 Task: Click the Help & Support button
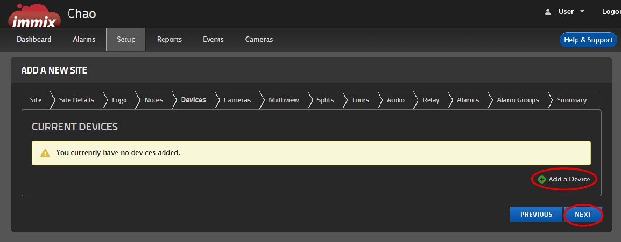[588, 40]
